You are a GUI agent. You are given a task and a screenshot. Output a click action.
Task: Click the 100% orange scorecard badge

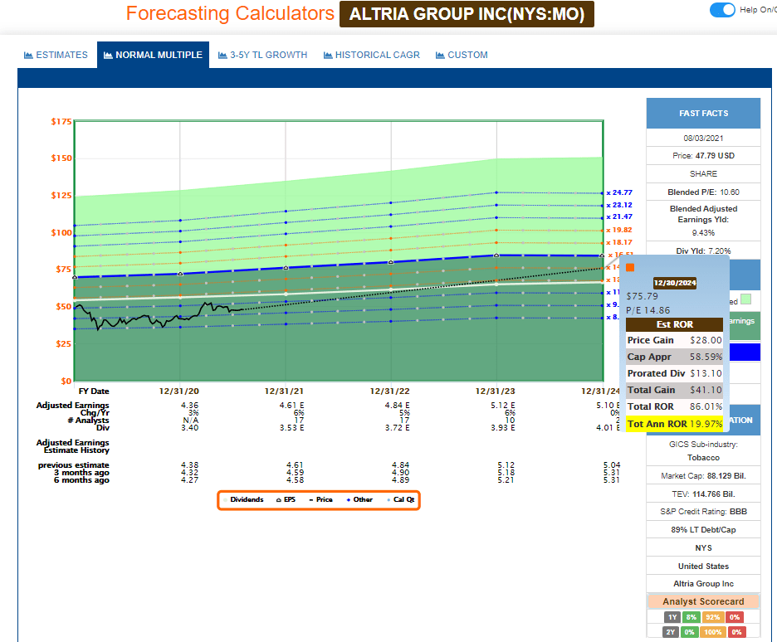click(712, 632)
